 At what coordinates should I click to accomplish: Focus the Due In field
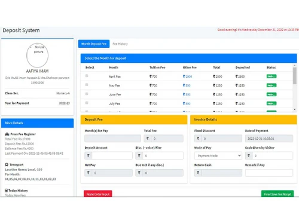[x=163, y=173]
